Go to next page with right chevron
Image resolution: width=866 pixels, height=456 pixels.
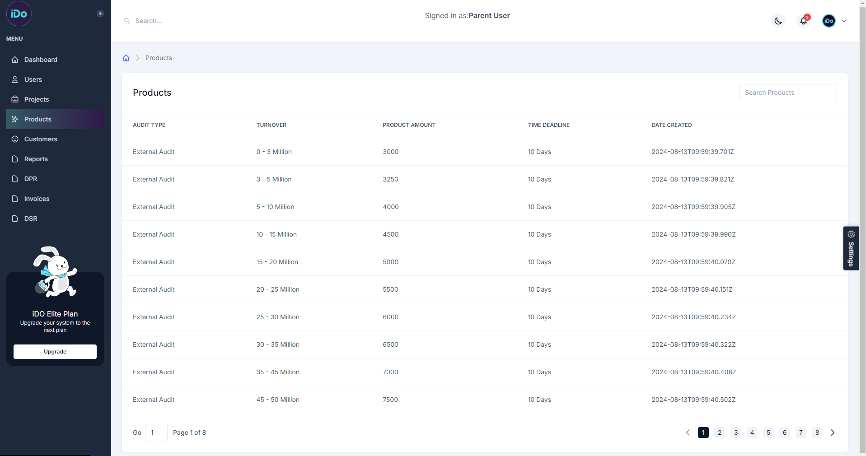point(833,433)
